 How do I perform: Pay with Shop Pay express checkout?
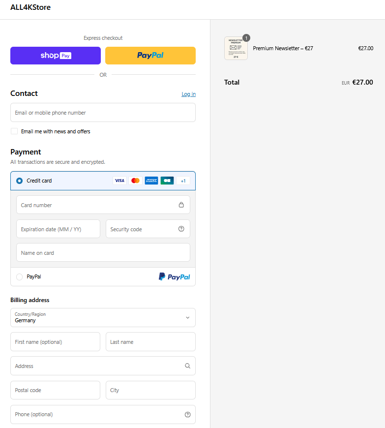pos(56,56)
